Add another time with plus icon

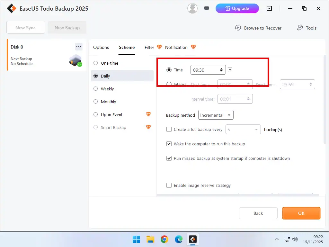(x=230, y=70)
